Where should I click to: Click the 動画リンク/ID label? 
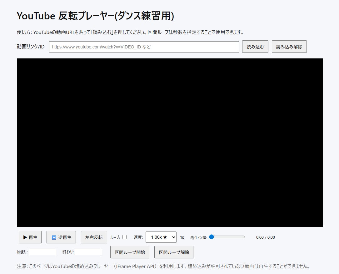pyautogui.click(x=31, y=47)
